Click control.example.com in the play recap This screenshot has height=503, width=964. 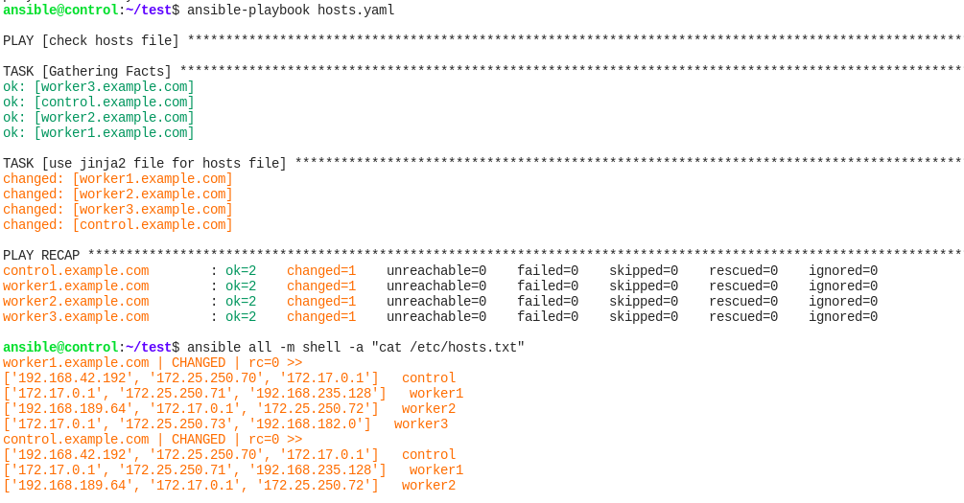[76, 271]
